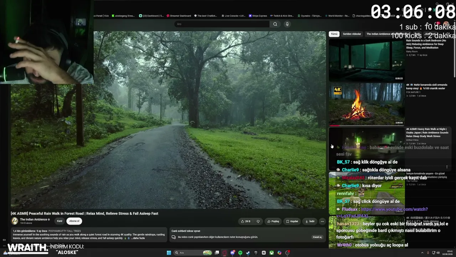Click the forest rain walk video player
Screen dimensions: 456x257
click(169, 120)
